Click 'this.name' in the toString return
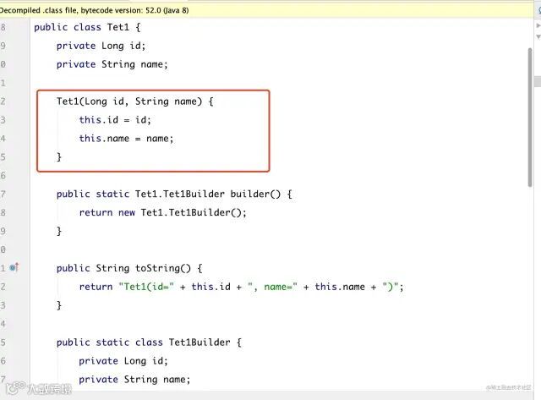541x400 pixels. [x=340, y=288]
